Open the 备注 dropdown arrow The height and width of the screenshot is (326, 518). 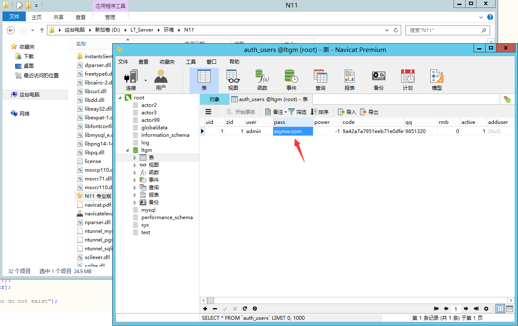click(x=286, y=112)
